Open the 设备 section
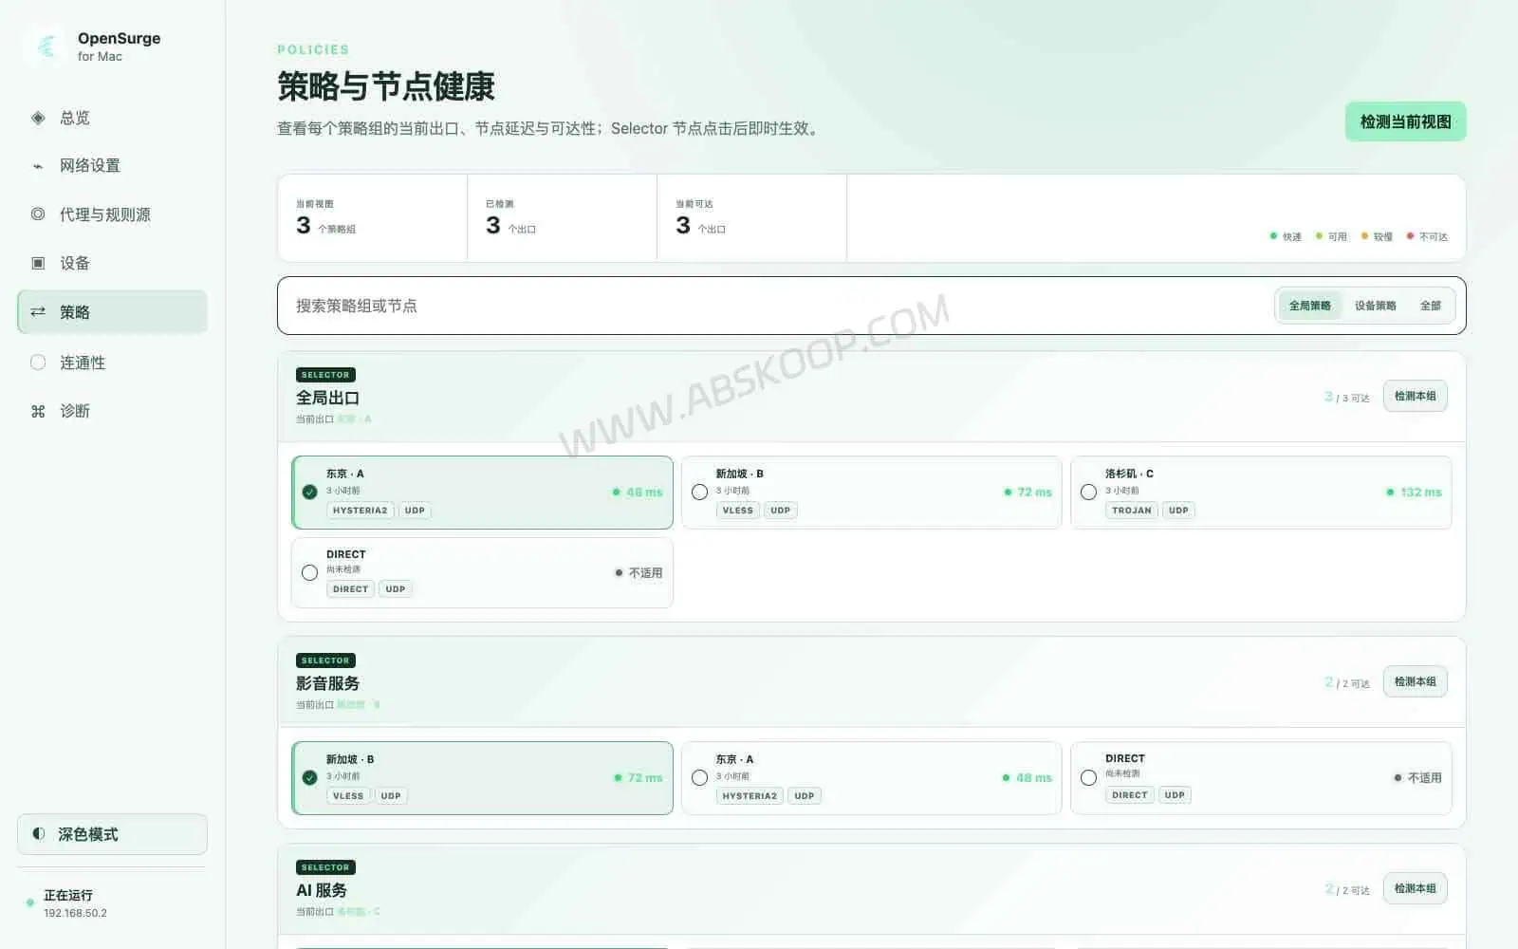1518x949 pixels. tap(112, 263)
